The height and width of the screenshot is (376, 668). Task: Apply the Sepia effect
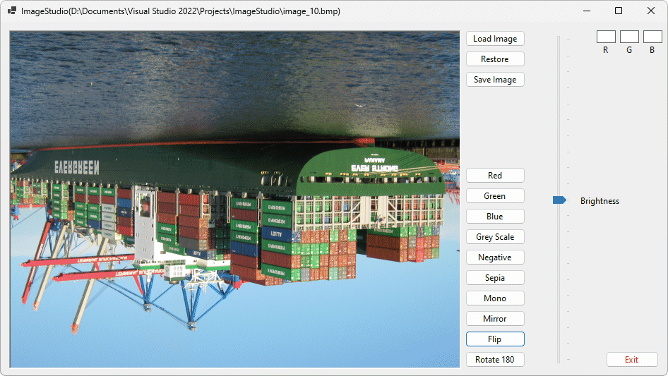pyautogui.click(x=495, y=278)
